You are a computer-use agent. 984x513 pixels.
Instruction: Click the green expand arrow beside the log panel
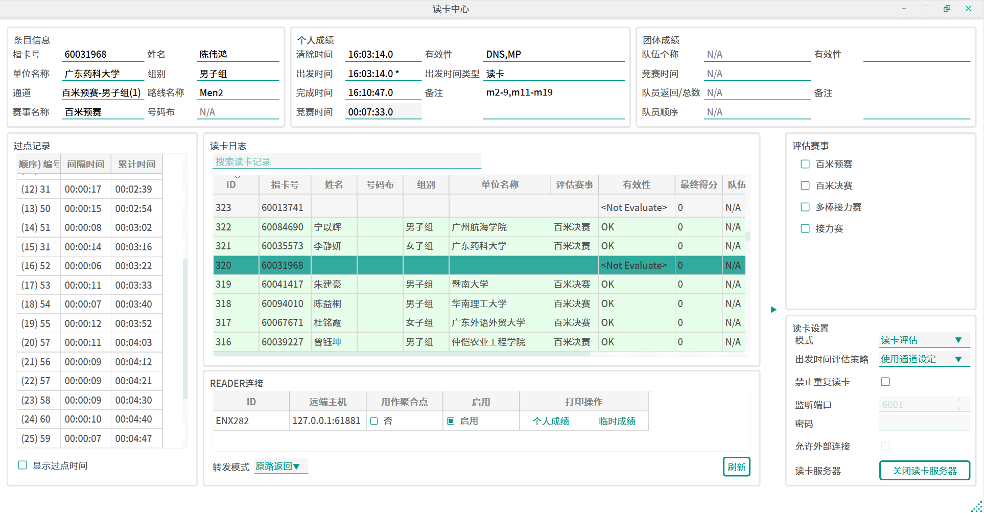click(774, 310)
